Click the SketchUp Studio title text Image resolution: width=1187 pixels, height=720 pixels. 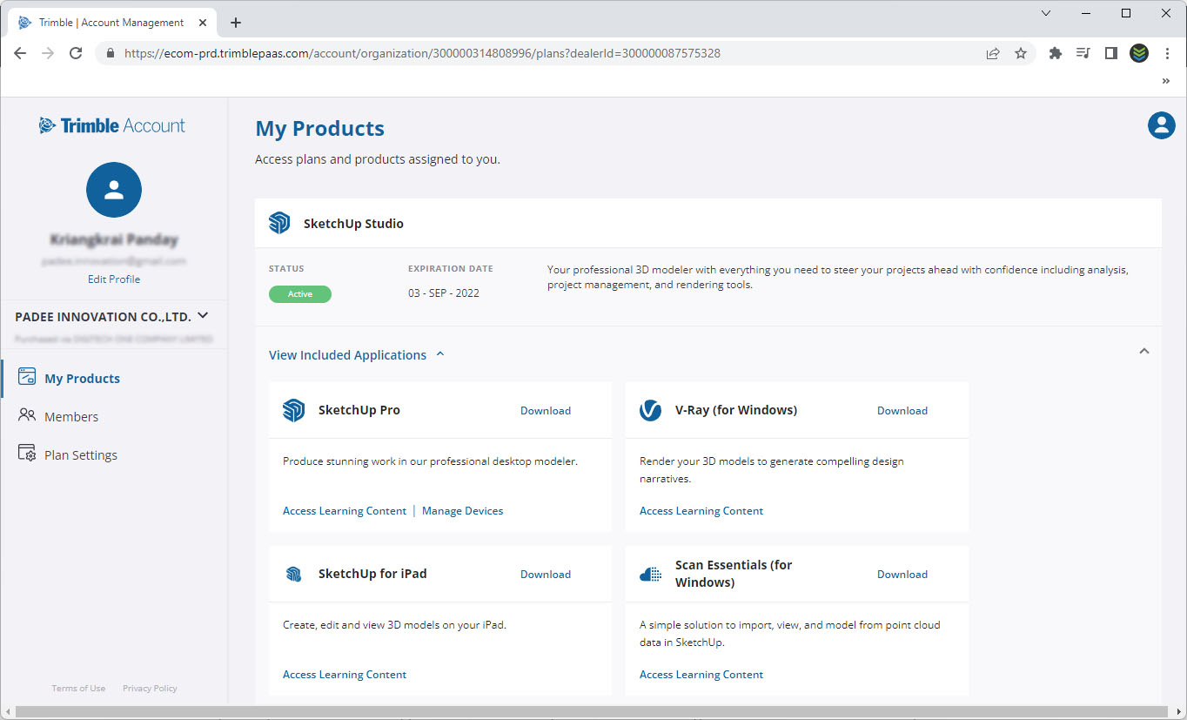tap(353, 224)
